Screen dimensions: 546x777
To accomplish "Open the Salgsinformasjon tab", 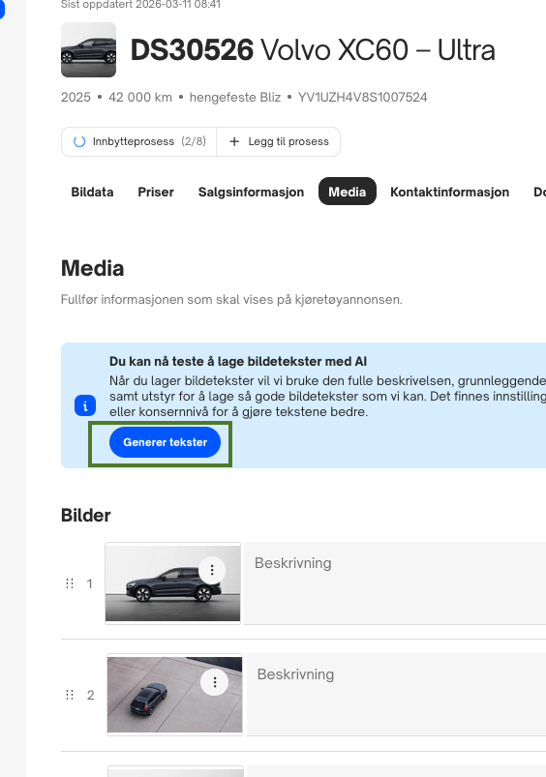I will (x=251, y=192).
